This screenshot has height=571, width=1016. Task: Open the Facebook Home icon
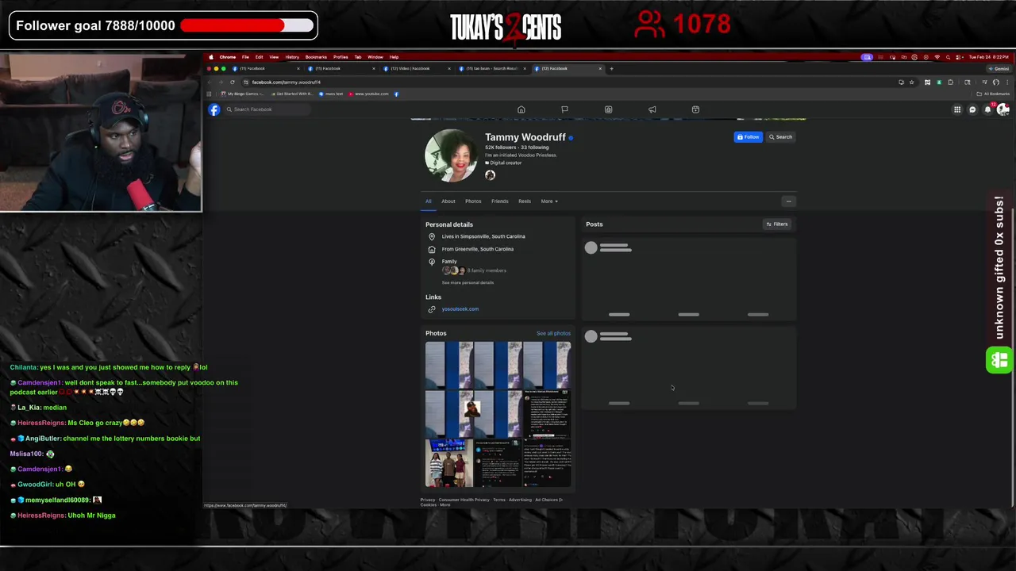tap(521, 109)
